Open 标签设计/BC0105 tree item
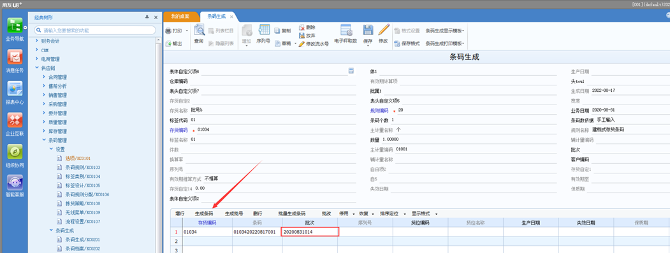The image size is (670, 253). click(x=82, y=185)
